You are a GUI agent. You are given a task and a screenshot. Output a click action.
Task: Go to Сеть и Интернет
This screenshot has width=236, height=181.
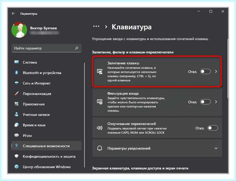(46, 83)
